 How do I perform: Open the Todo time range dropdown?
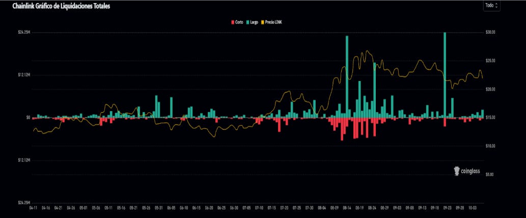pyautogui.click(x=491, y=6)
